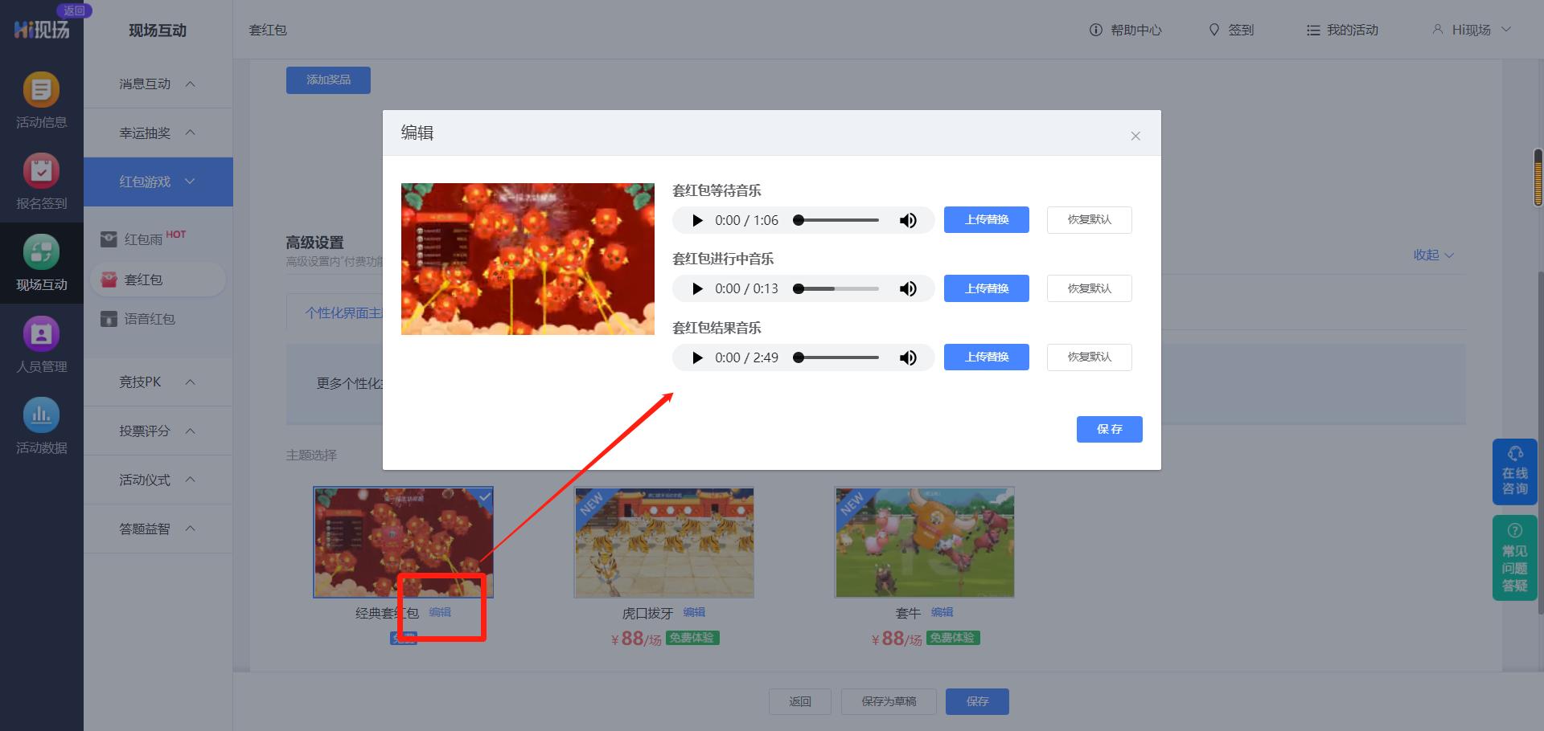Open the 在线咨询 floating widget

click(x=1515, y=472)
